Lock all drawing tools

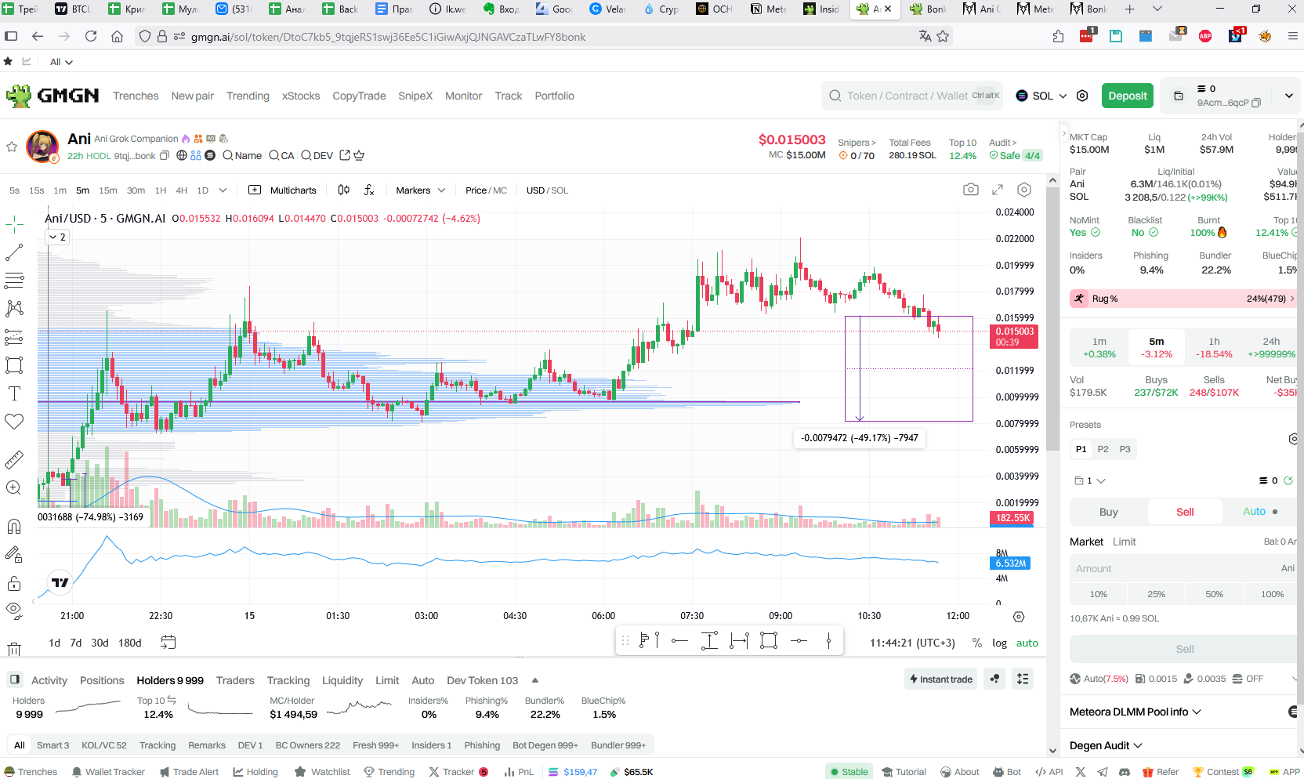click(x=14, y=583)
